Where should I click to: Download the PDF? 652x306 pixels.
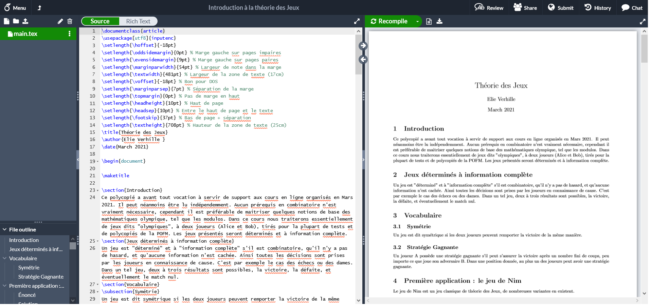pyautogui.click(x=439, y=21)
